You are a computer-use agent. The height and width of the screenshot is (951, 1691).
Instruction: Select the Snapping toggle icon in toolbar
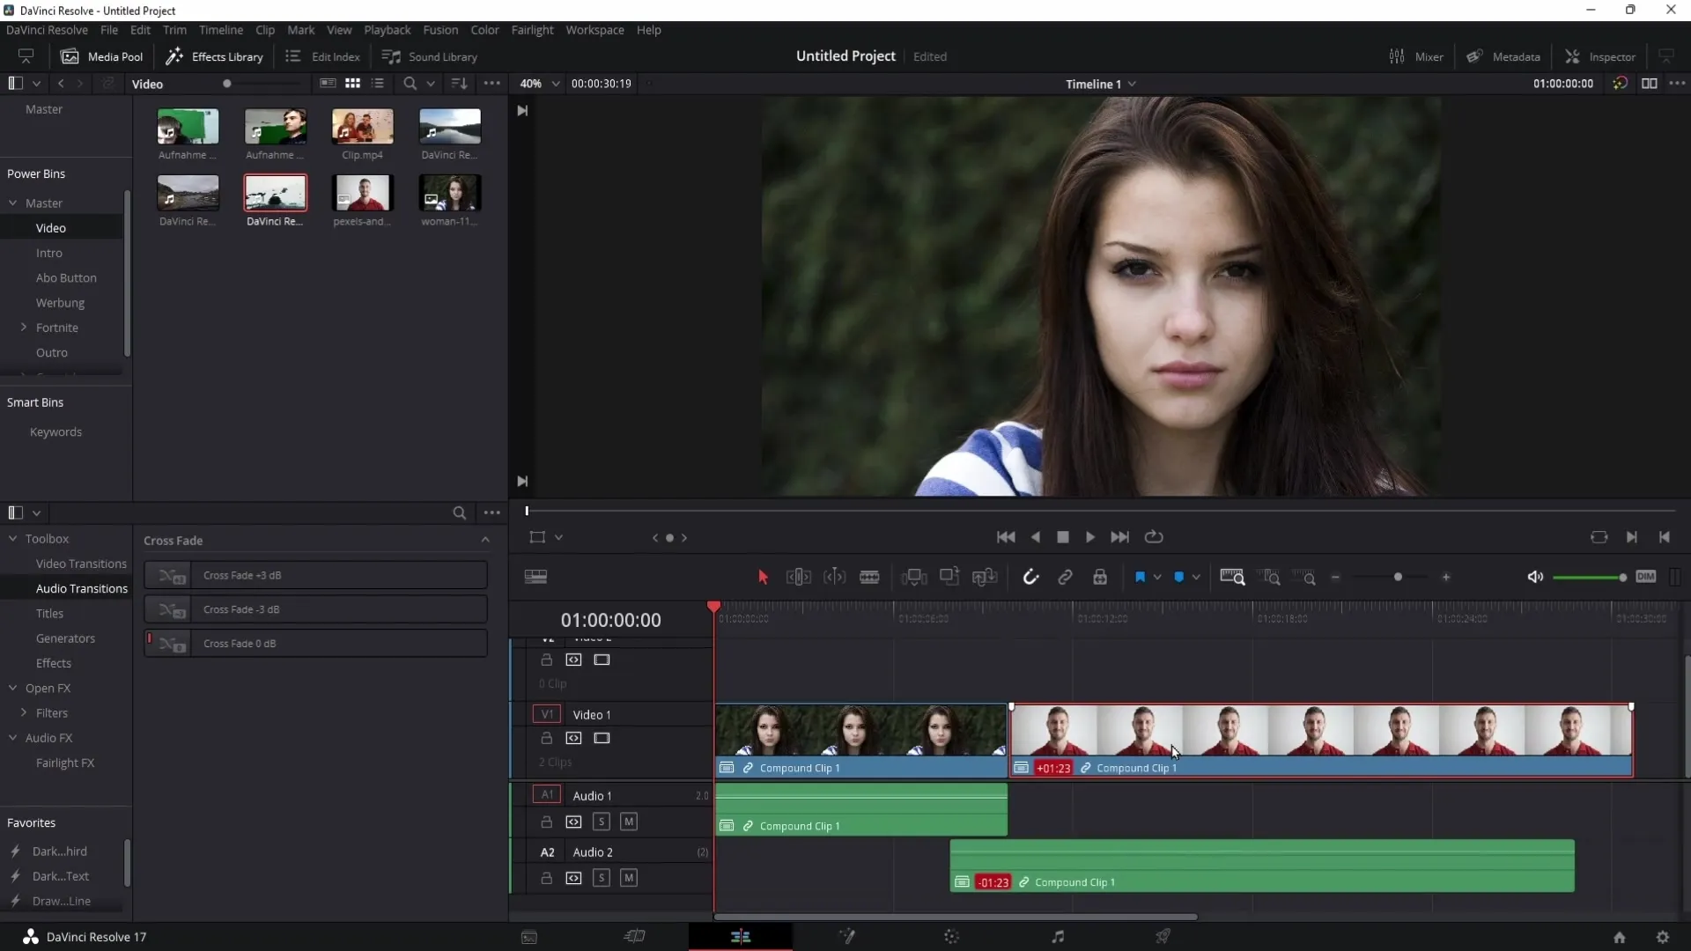tap(1030, 577)
